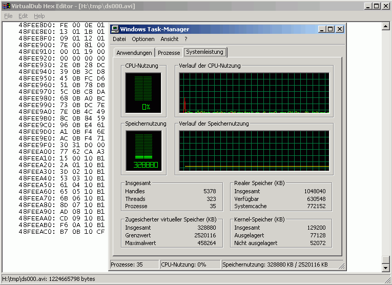Select the Systemleistung tab
The height and width of the screenshot is (285, 392).
tap(205, 52)
